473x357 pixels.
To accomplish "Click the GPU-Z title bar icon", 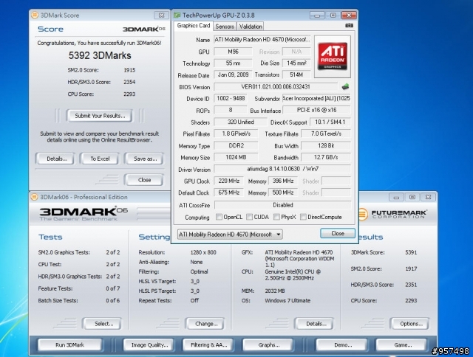I will pyautogui.click(x=177, y=15).
